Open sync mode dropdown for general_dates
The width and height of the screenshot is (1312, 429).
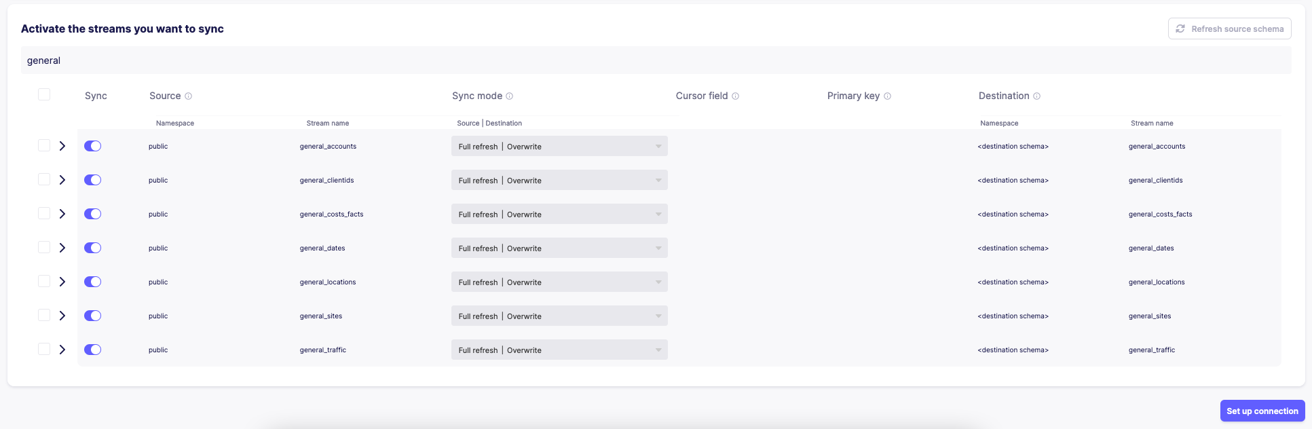click(x=559, y=248)
